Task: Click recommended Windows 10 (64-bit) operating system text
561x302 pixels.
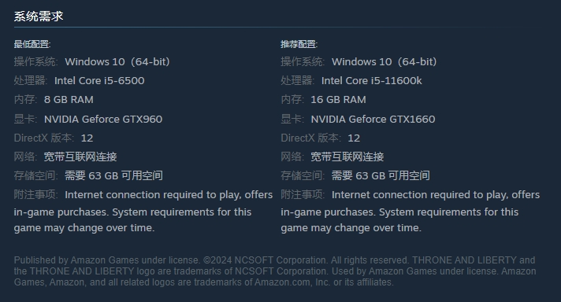Action: coord(385,62)
